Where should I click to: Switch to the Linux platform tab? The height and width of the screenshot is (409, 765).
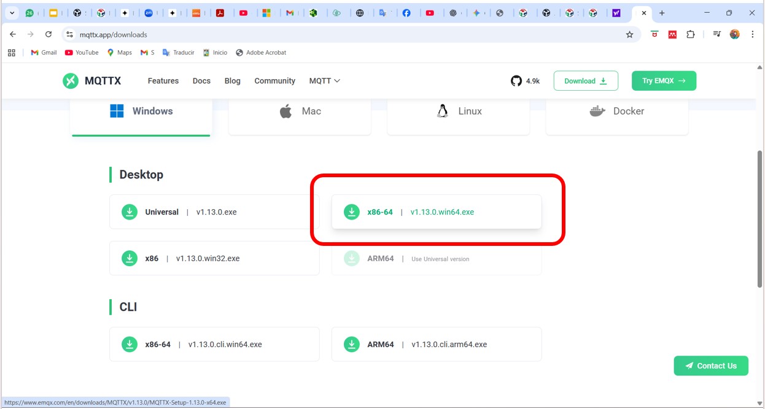(x=458, y=112)
